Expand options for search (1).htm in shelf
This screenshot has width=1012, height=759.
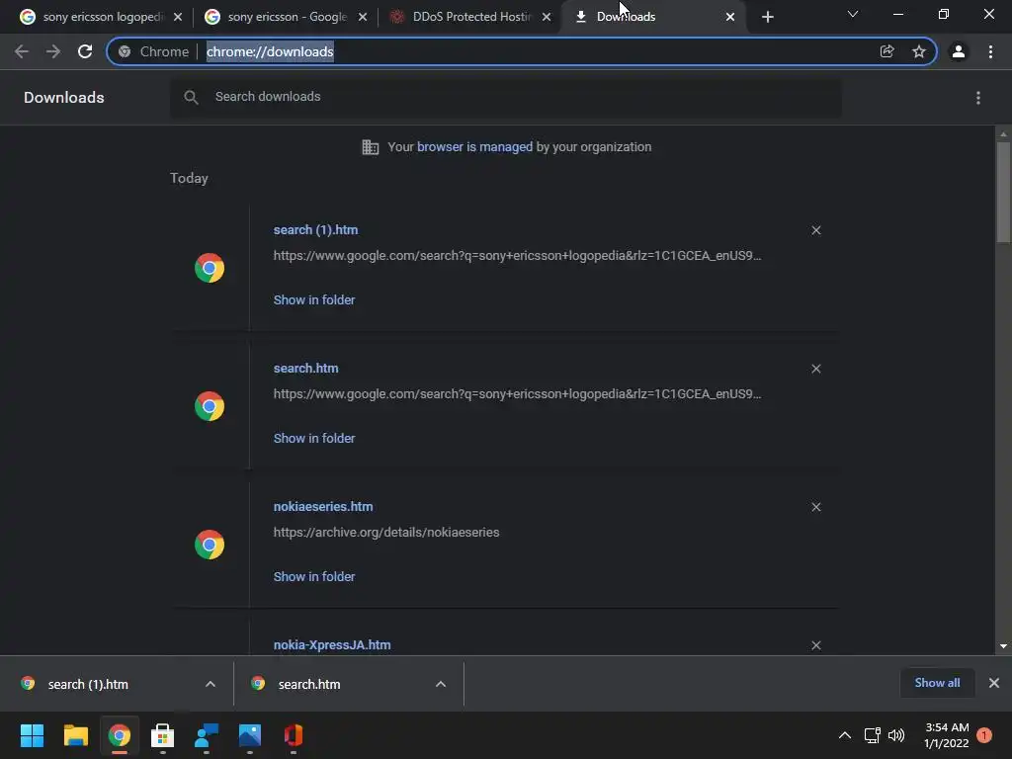click(211, 684)
